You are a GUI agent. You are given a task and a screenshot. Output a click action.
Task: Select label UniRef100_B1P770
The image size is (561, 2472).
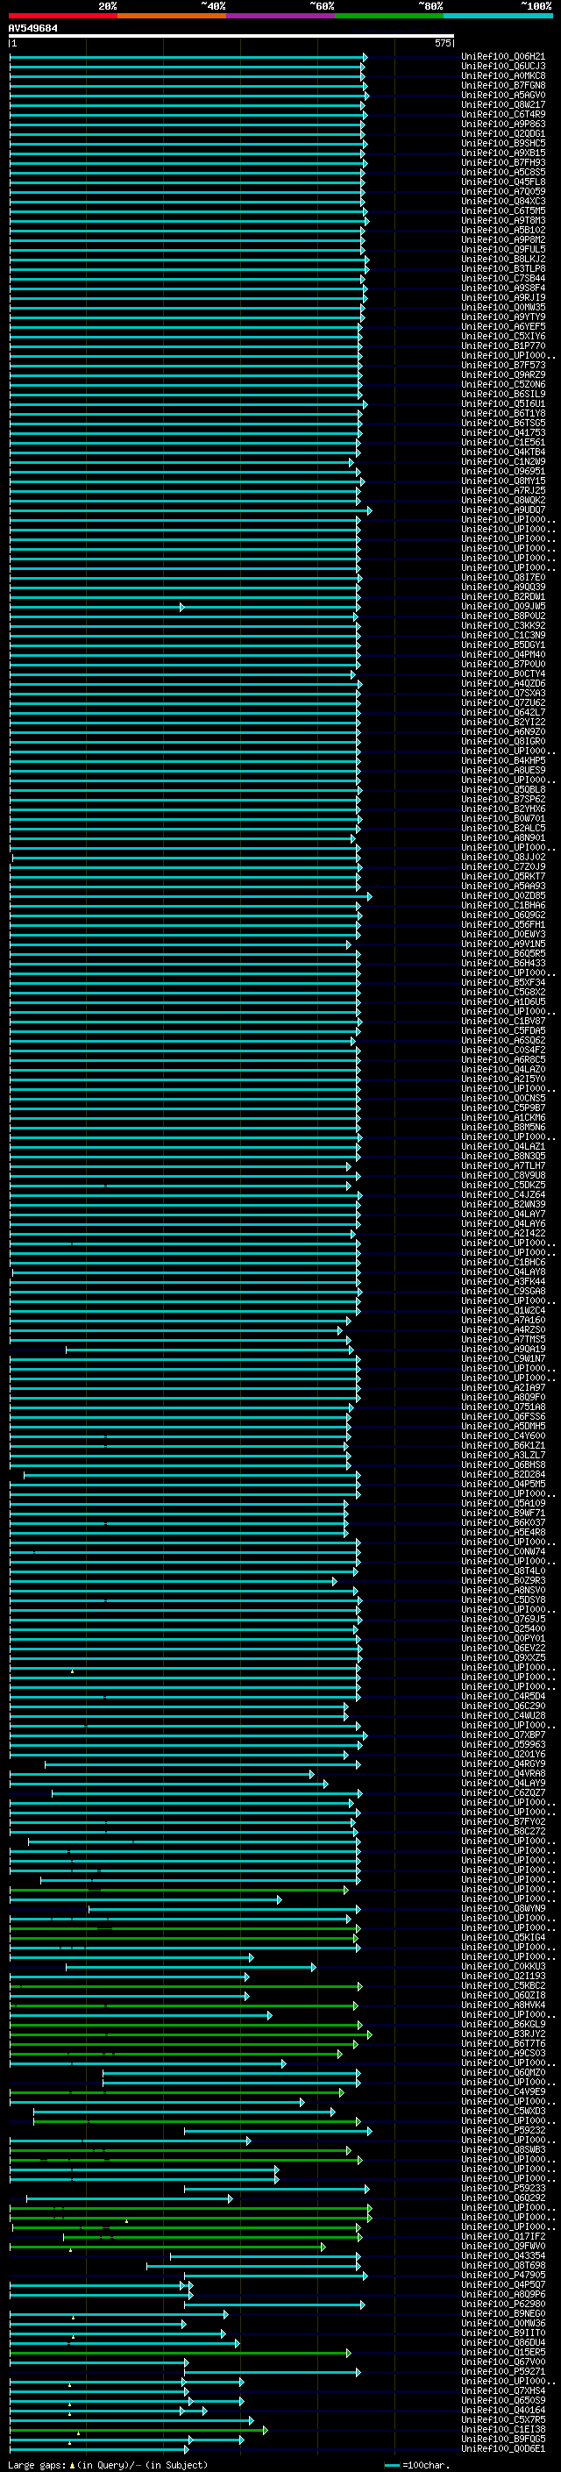(503, 346)
